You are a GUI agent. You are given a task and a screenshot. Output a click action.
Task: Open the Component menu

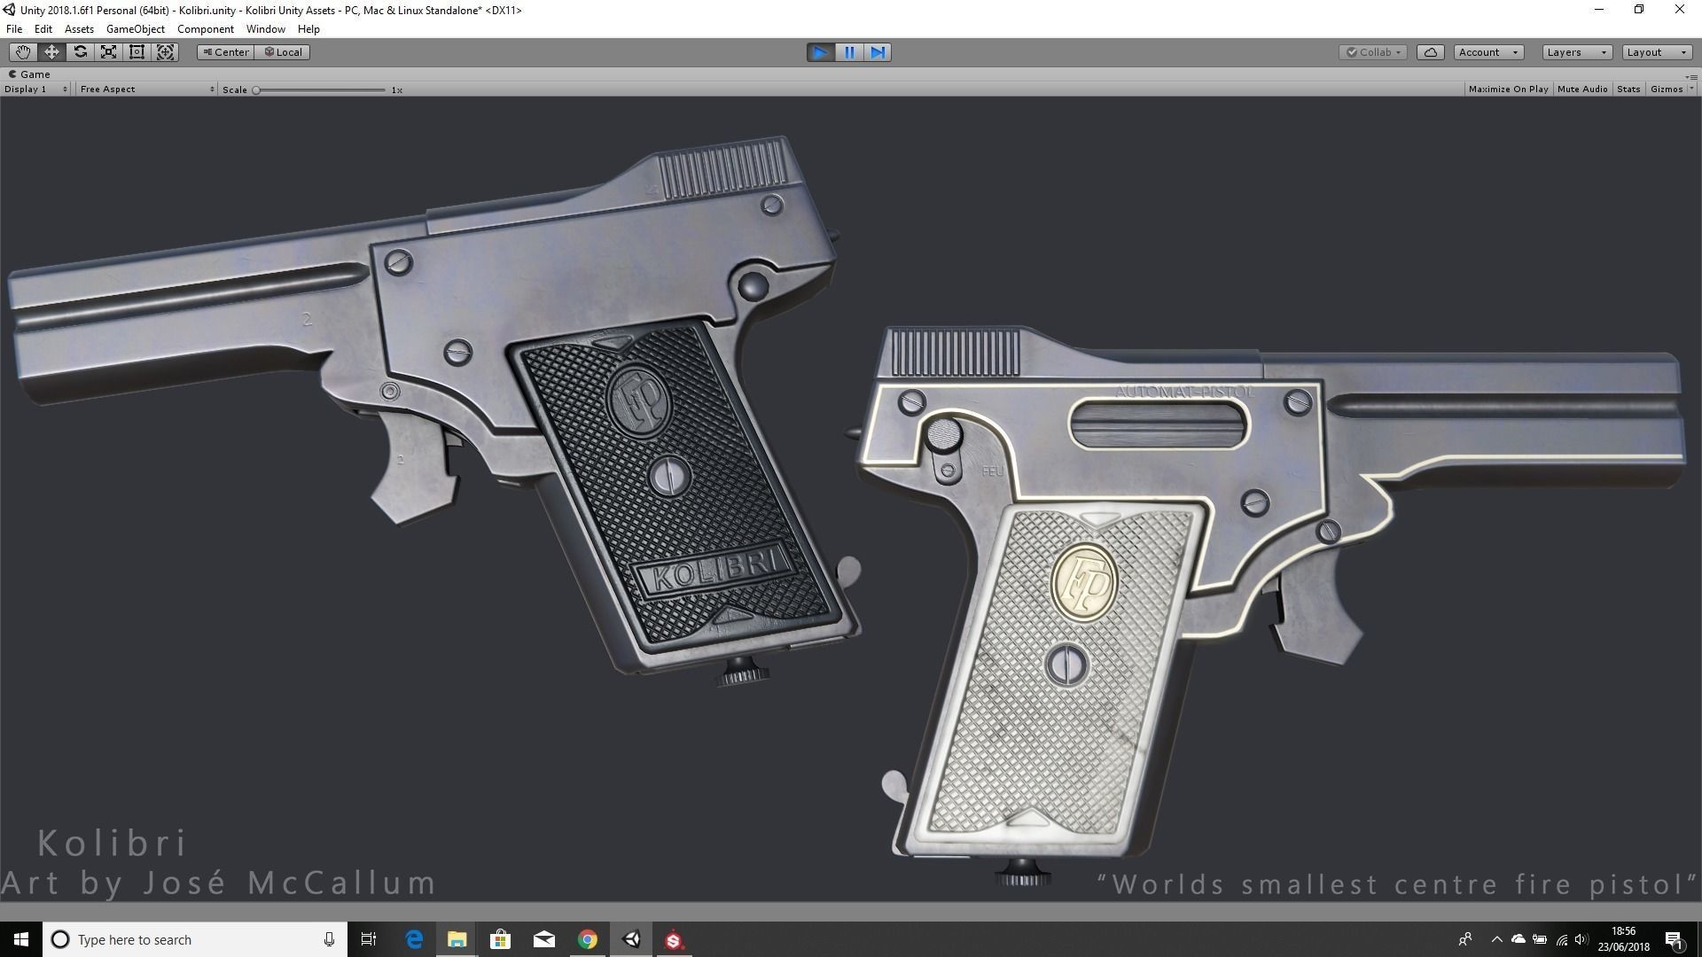click(205, 29)
